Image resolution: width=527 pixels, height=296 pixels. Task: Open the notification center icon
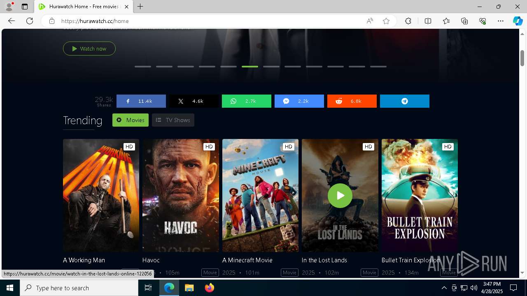pos(513,288)
